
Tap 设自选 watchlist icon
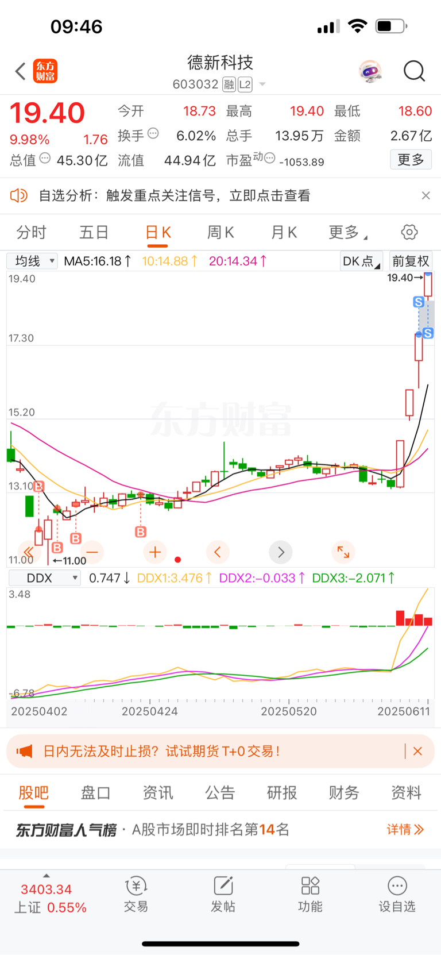point(397,894)
